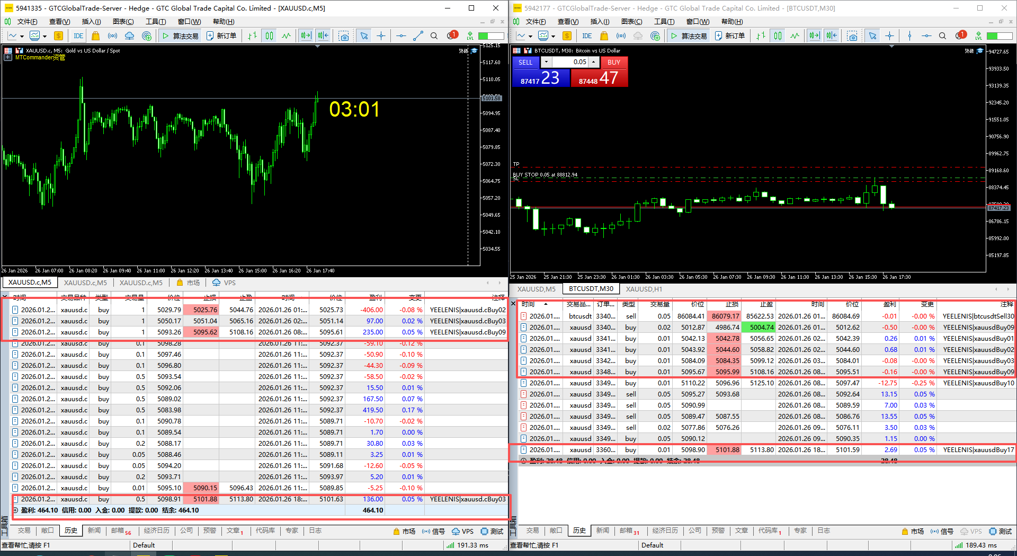Switch to bar chart in XAUUSD window
The height and width of the screenshot is (556, 1017).
click(252, 36)
